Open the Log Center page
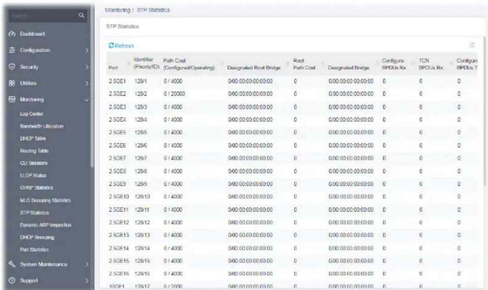Image resolution: width=488 pixels, height=290 pixels. [31, 114]
